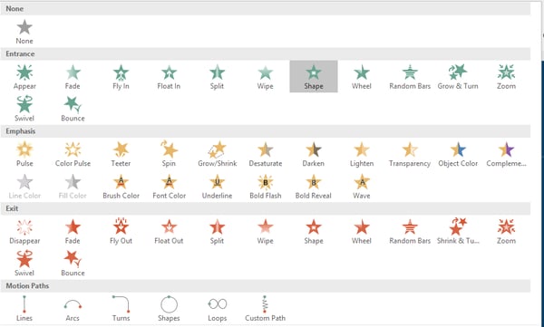Screen dimensions: 544x327
Task: Apply the Loops motion path
Action: (218, 308)
